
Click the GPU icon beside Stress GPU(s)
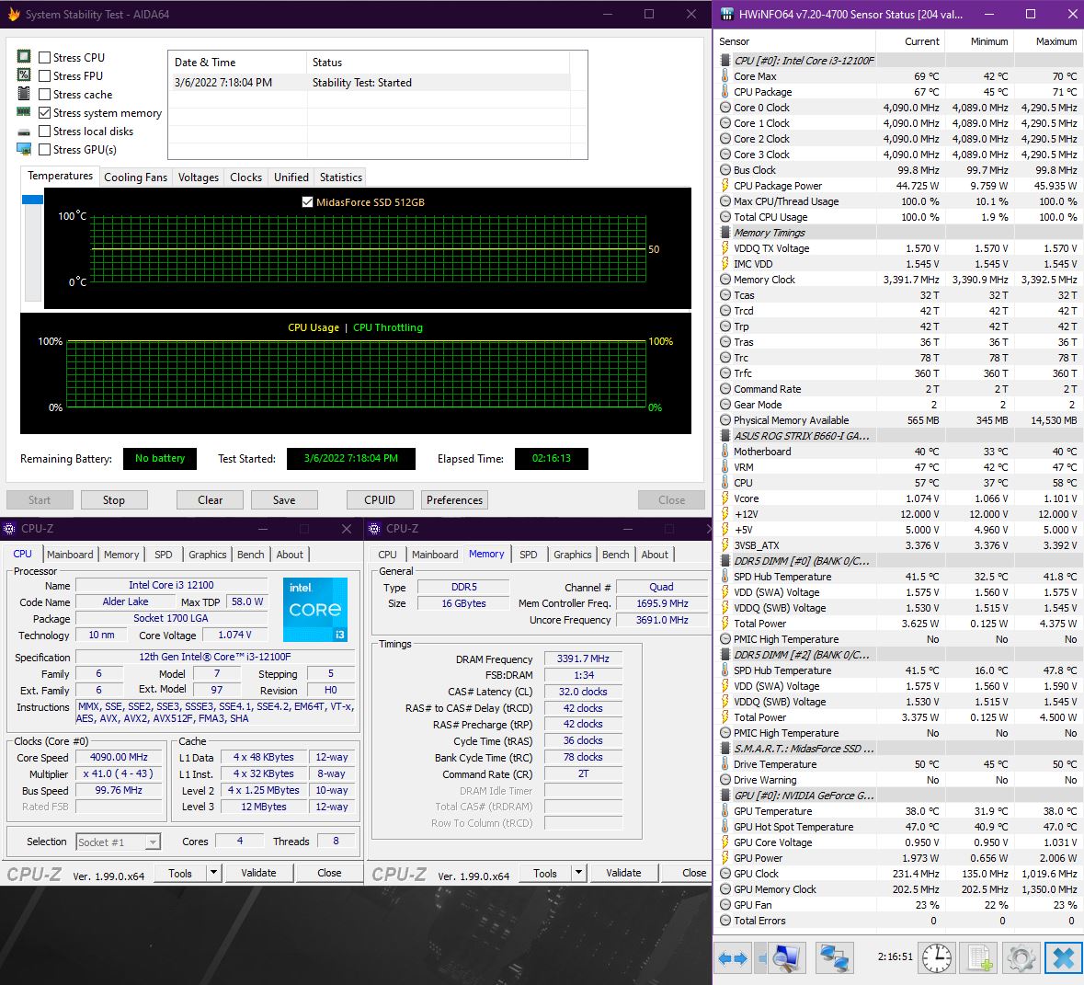tap(23, 149)
